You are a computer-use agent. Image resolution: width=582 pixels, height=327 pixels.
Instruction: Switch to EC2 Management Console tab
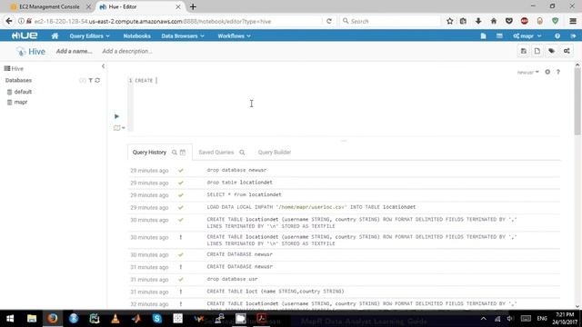tap(49, 6)
